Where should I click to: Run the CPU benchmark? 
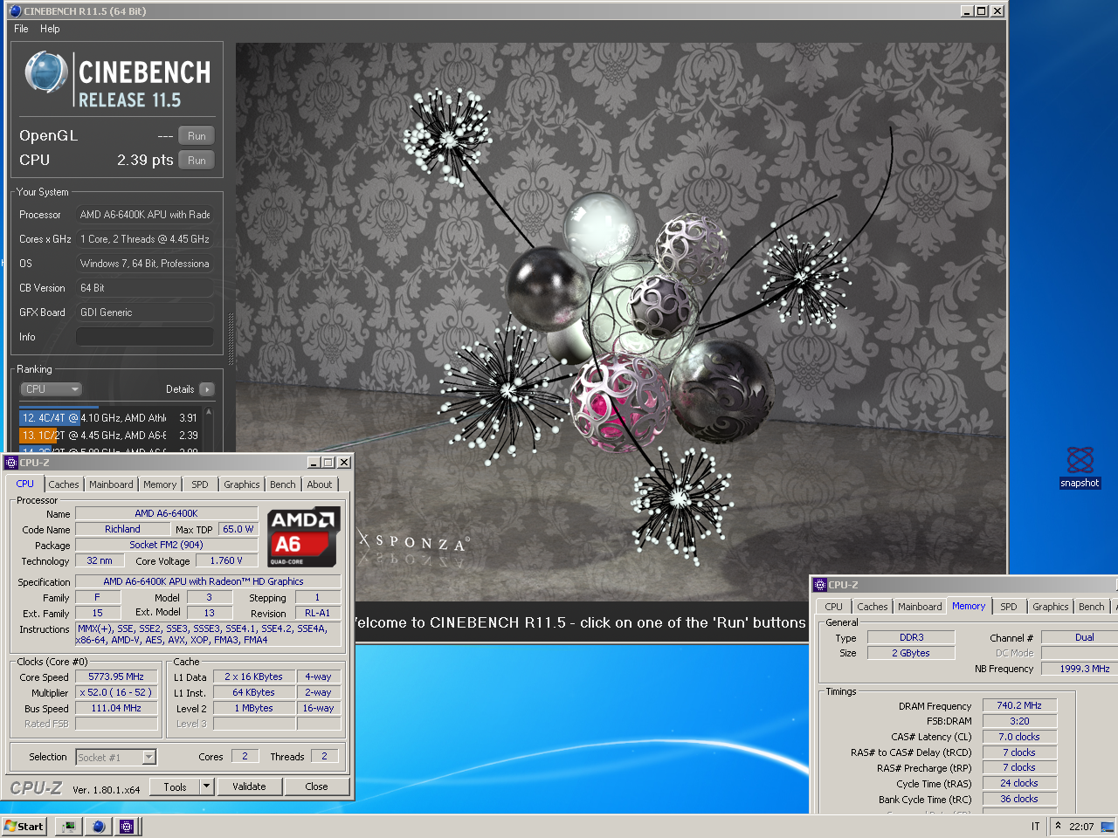point(197,161)
